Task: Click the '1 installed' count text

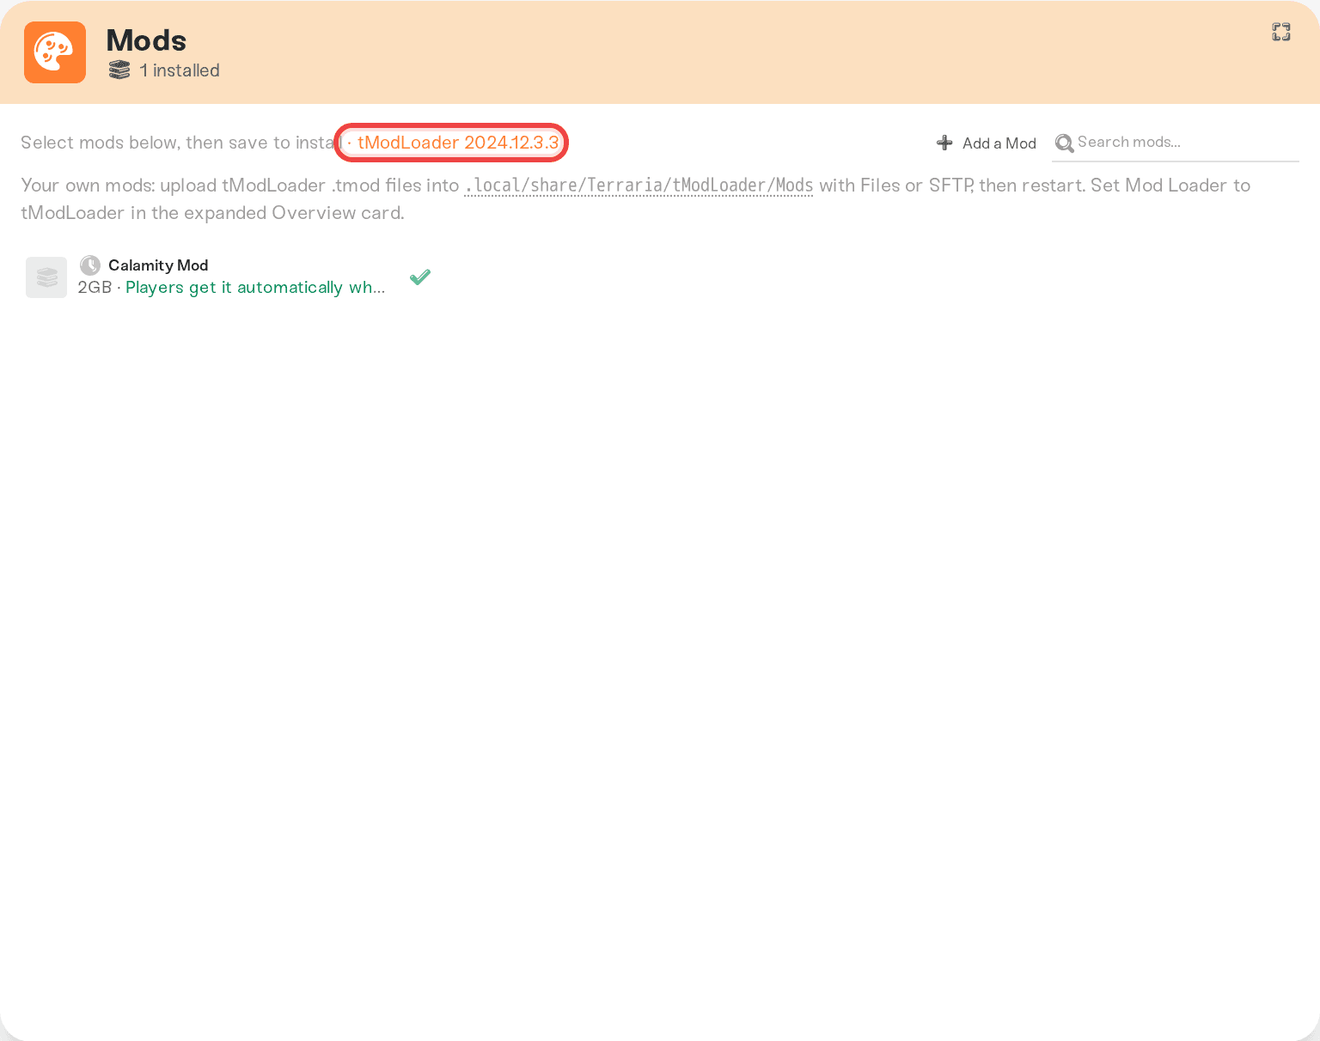Action: click(x=180, y=70)
